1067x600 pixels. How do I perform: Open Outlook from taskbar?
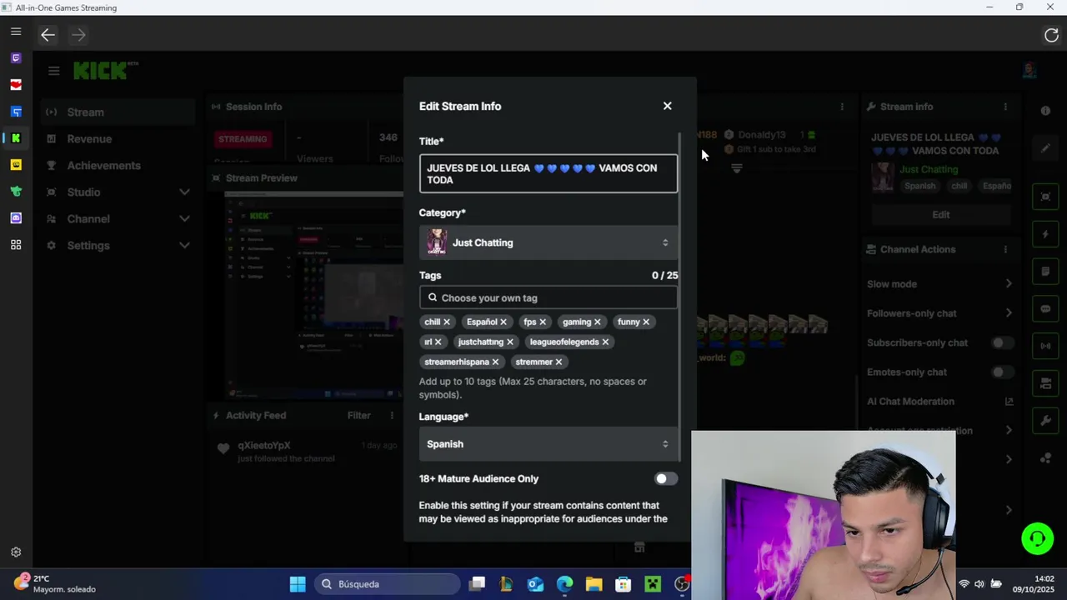(535, 584)
